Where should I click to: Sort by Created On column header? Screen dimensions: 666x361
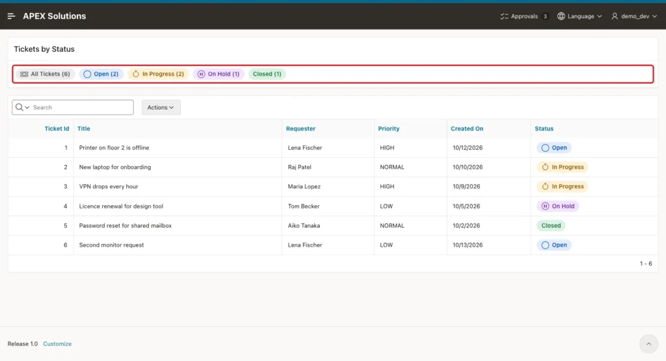point(467,129)
